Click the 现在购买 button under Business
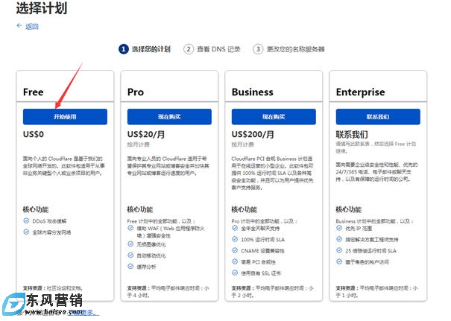The height and width of the screenshot is (321, 451). tap(274, 117)
